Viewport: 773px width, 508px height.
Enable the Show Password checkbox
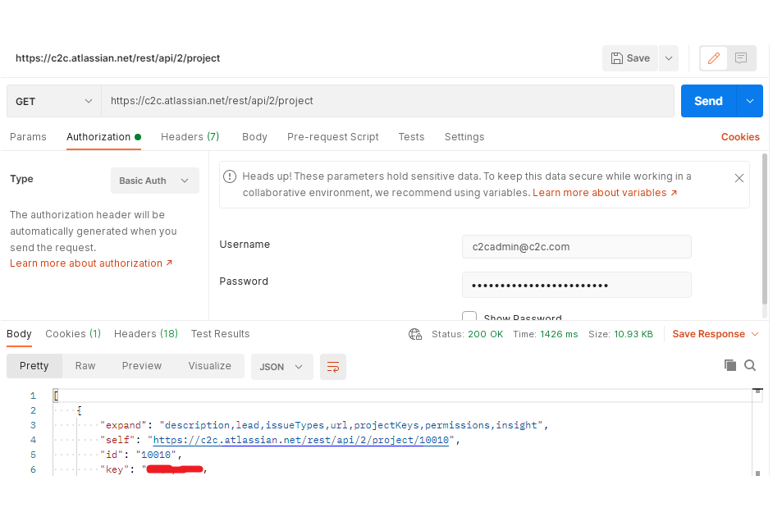469,318
